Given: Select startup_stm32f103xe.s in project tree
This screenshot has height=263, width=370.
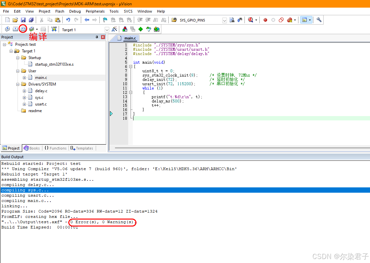Looking at the screenshot, I should (54, 64).
